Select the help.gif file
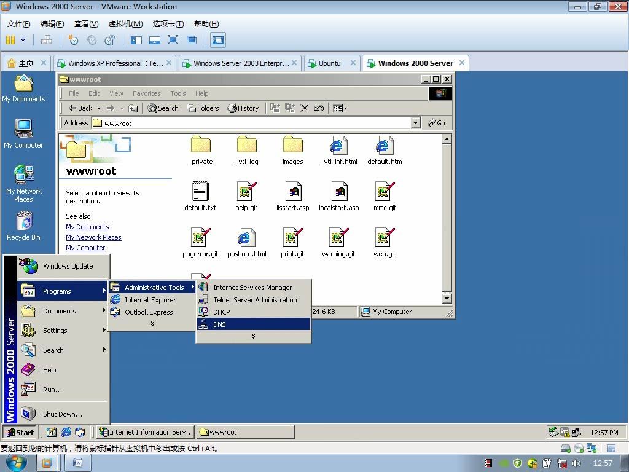This screenshot has width=629, height=472. pos(246,197)
